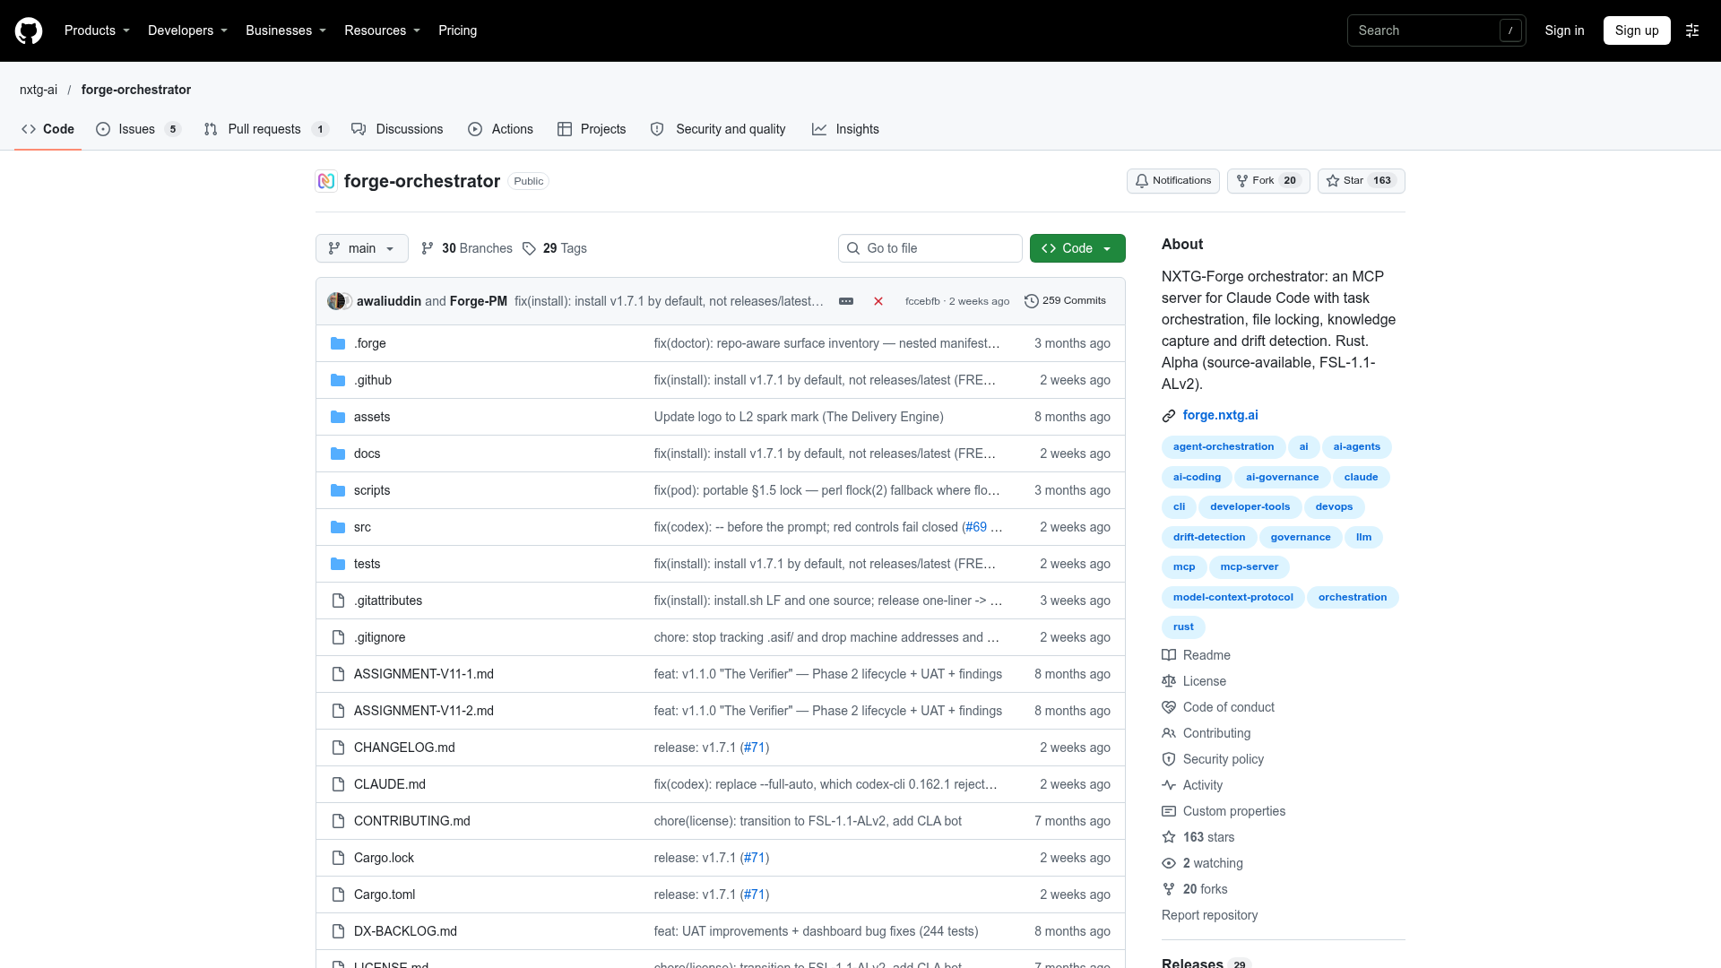Click awaliuddin's avatar in commit row
Image resolution: width=1721 pixels, height=968 pixels.
pos(336,301)
